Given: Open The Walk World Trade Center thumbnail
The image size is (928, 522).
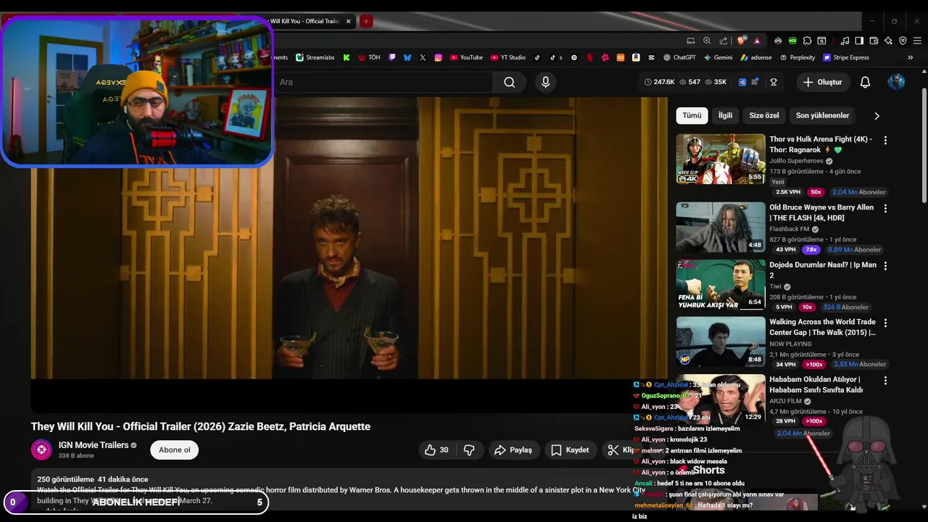Looking at the screenshot, I should 721,341.
